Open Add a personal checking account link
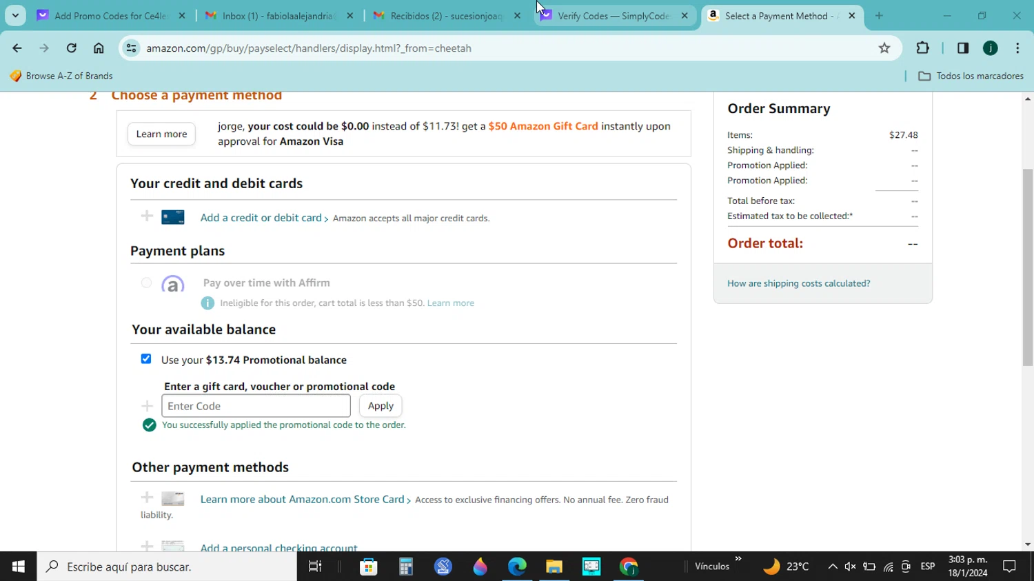 click(x=279, y=548)
